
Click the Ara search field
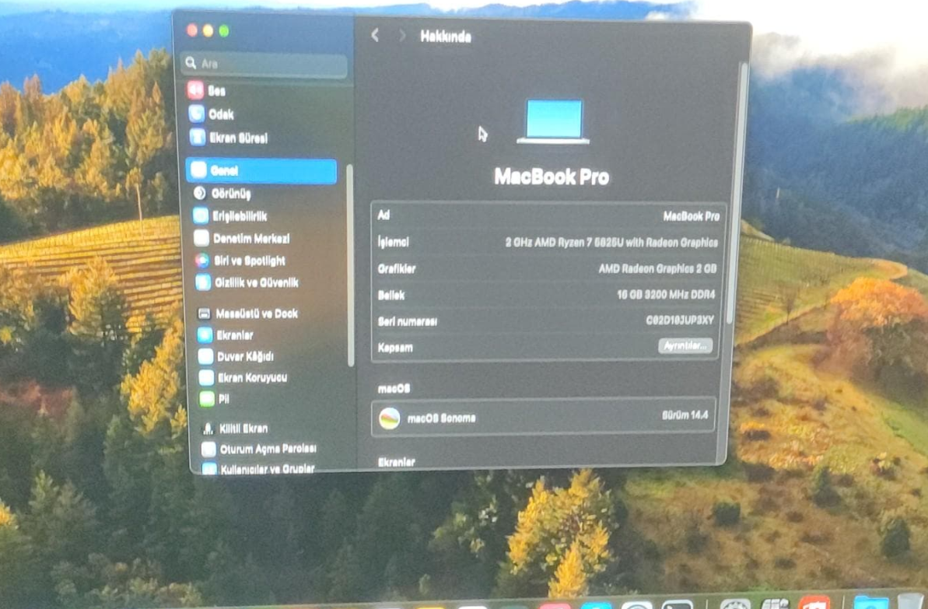(x=264, y=63)
